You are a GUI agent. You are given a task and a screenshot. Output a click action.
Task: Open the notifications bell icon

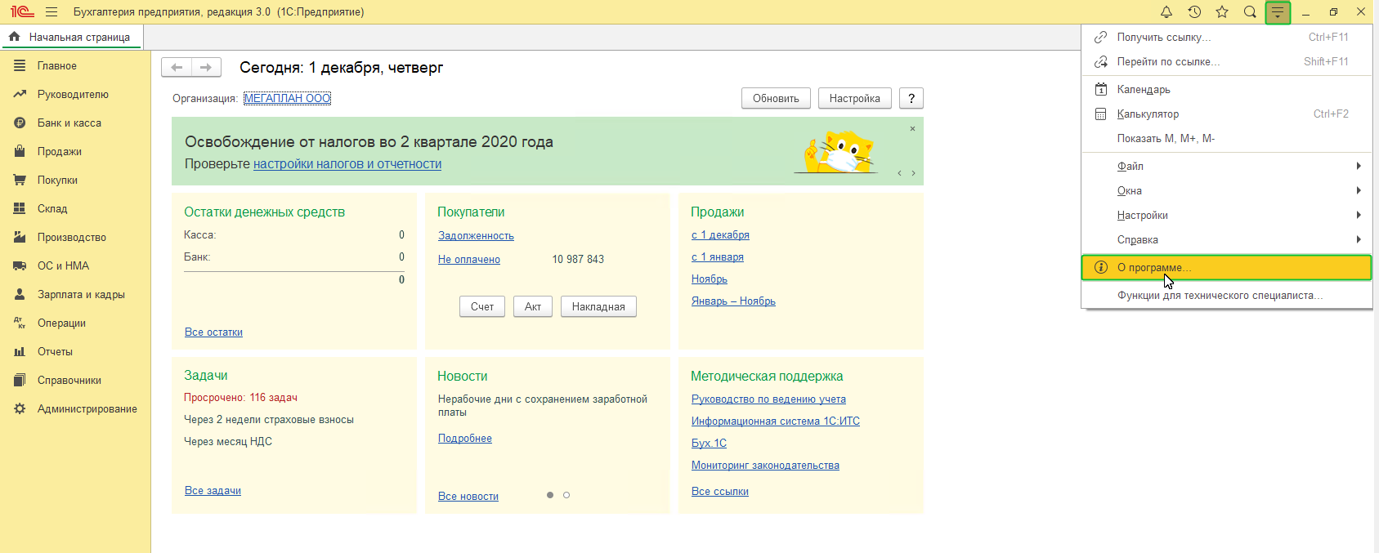[1166, 12]
